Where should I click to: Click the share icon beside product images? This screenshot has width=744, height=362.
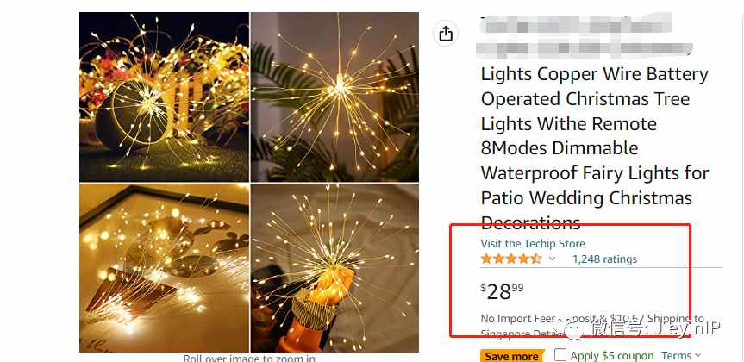coord(446,34)
